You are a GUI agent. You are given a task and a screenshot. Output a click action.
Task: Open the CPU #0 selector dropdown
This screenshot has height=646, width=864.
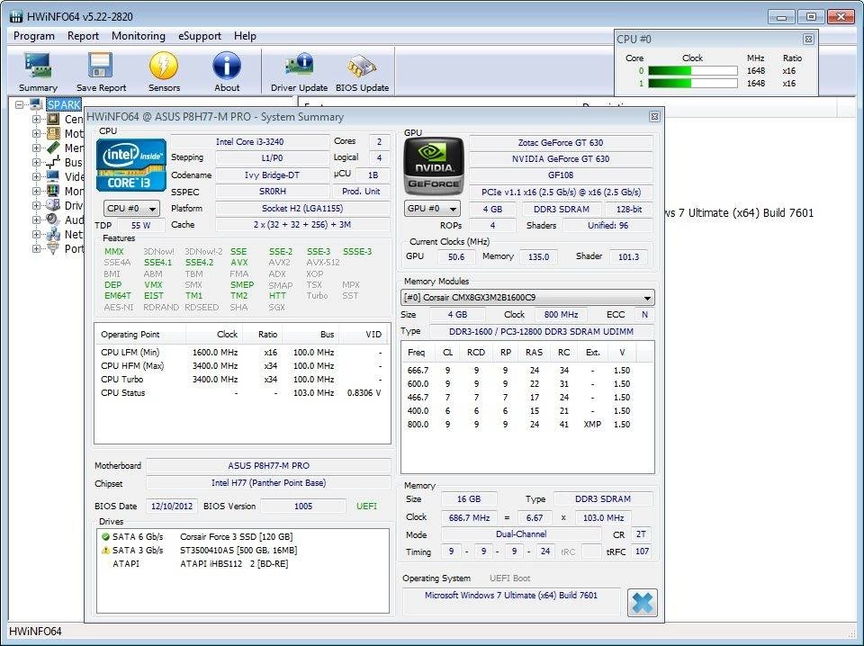(131, 209)
